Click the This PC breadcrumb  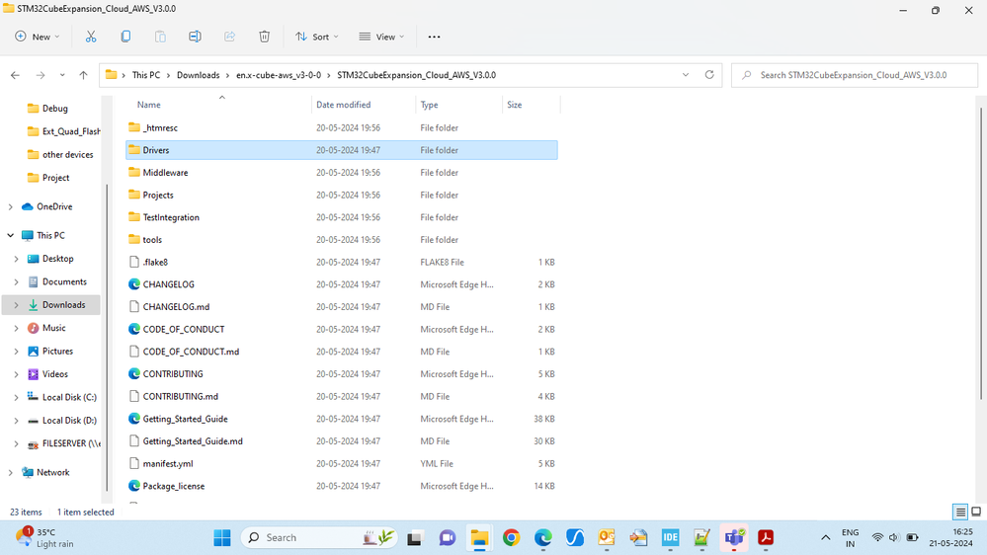coord(146,75)
